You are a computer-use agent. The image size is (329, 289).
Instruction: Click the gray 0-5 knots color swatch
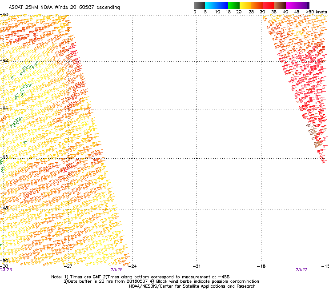(199, 5)
